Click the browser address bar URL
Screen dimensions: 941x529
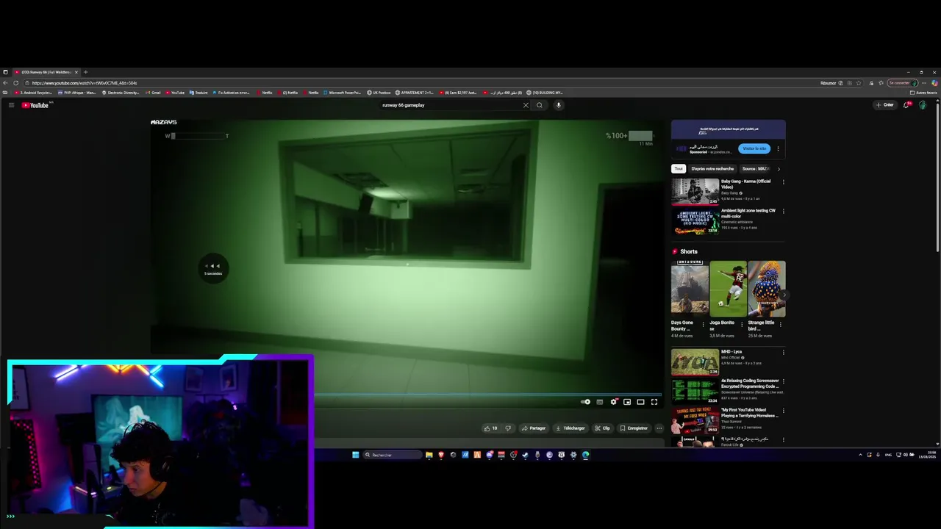(85, 83)
